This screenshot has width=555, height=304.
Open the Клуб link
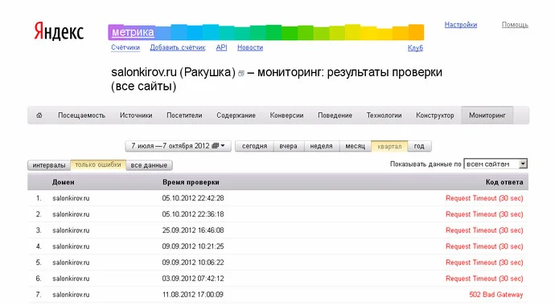pyautogui.click(x=415, y=47)
